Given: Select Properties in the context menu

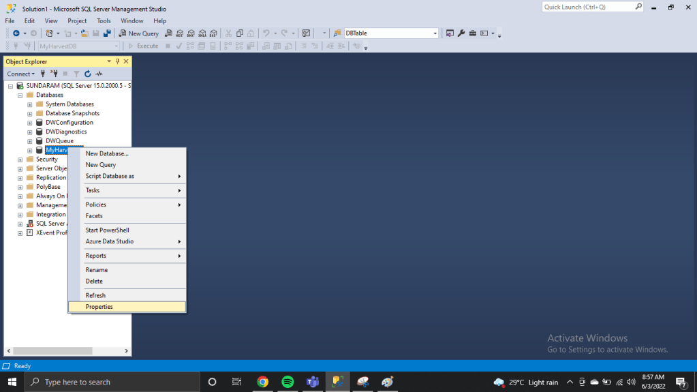Looking at the screenshot, I should [x=99, y=307].
